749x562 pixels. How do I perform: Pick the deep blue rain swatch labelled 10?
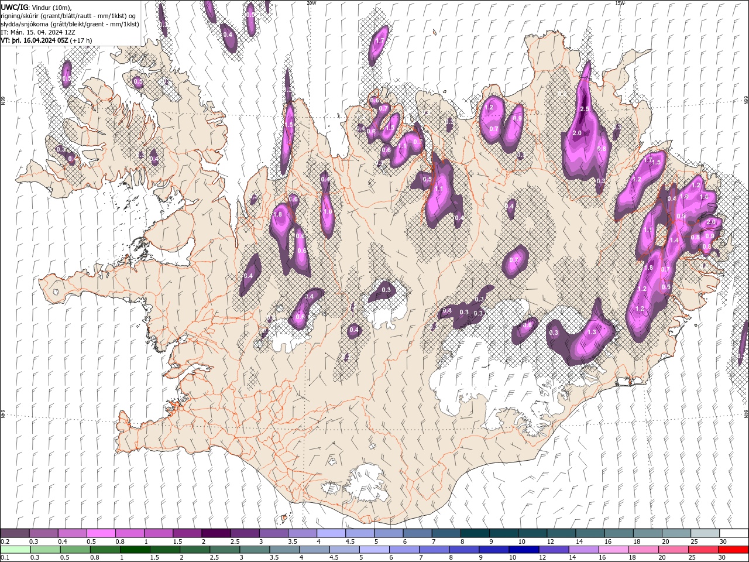click(x=524, y=550)
